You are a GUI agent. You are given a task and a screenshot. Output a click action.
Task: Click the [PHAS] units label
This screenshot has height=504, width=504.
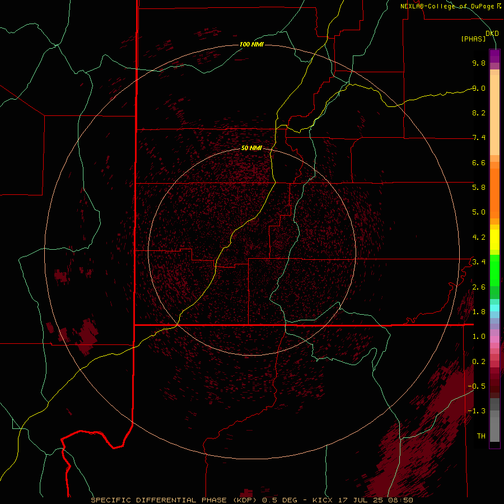coord(473,39)
